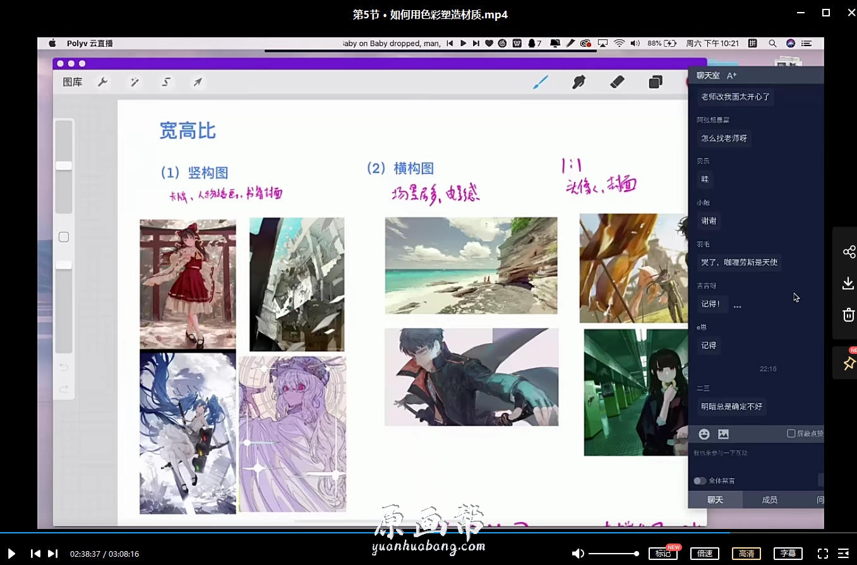Click the blue twin-tail girl illustration
Screen dimensions: 857x565
tap(188, 433)
